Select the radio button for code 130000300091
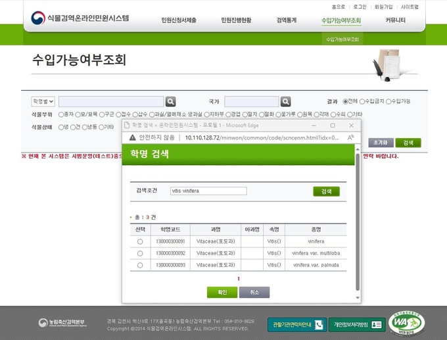 click(140, 241)
